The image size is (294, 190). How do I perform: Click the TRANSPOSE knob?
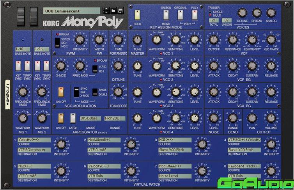(x=118, y=92)
